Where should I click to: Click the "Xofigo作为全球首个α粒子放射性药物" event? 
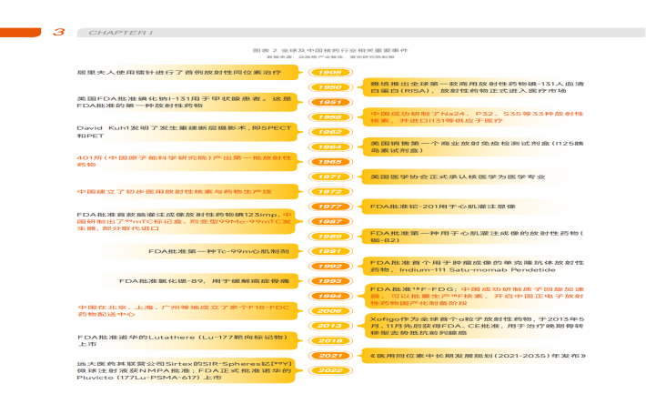477,326
